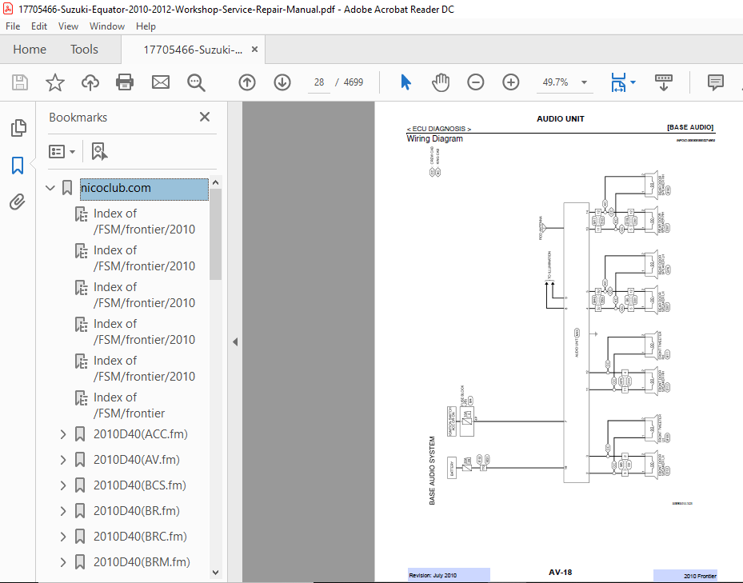The height and width of the screenshot is (583, 743).
Task: Collapse the nicoclub.com bookmark tree
Action: (x=50, y=188)
